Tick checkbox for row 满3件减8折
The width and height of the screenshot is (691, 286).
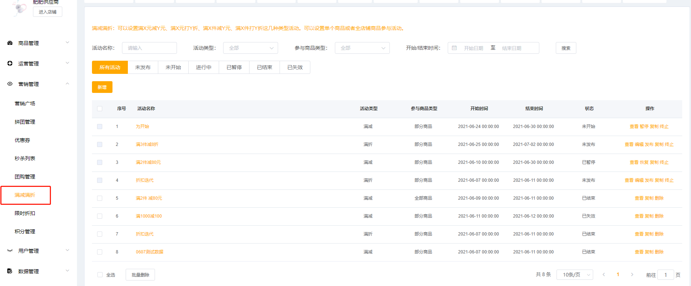[100, 144]
